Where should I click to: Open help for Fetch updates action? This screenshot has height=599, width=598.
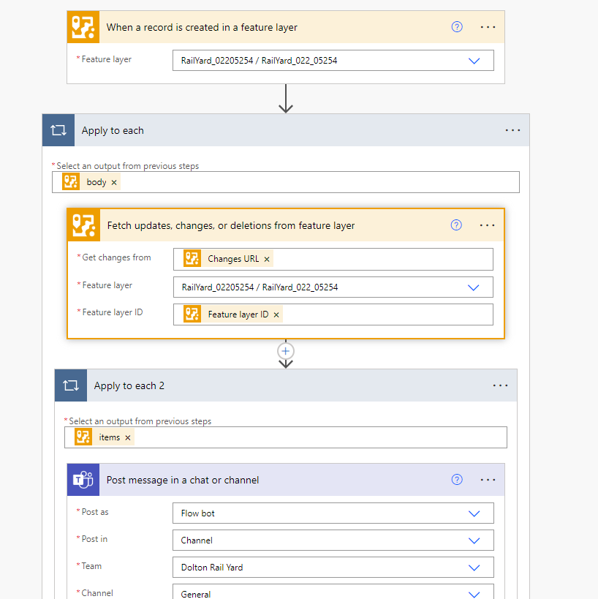[456, 225]
